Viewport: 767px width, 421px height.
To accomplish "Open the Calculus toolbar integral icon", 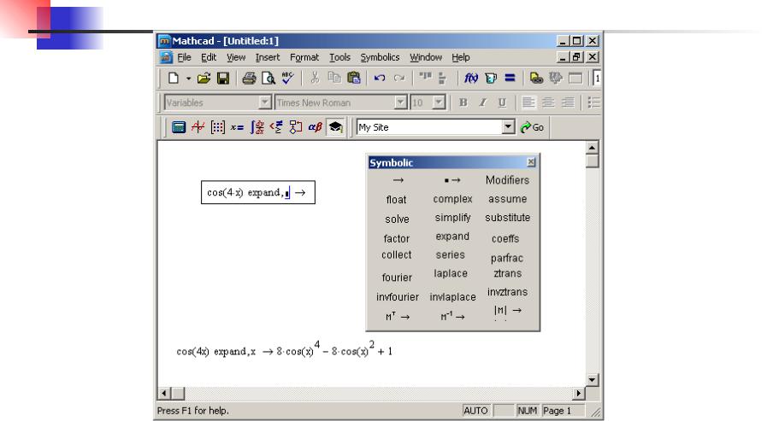I will 257,127.
